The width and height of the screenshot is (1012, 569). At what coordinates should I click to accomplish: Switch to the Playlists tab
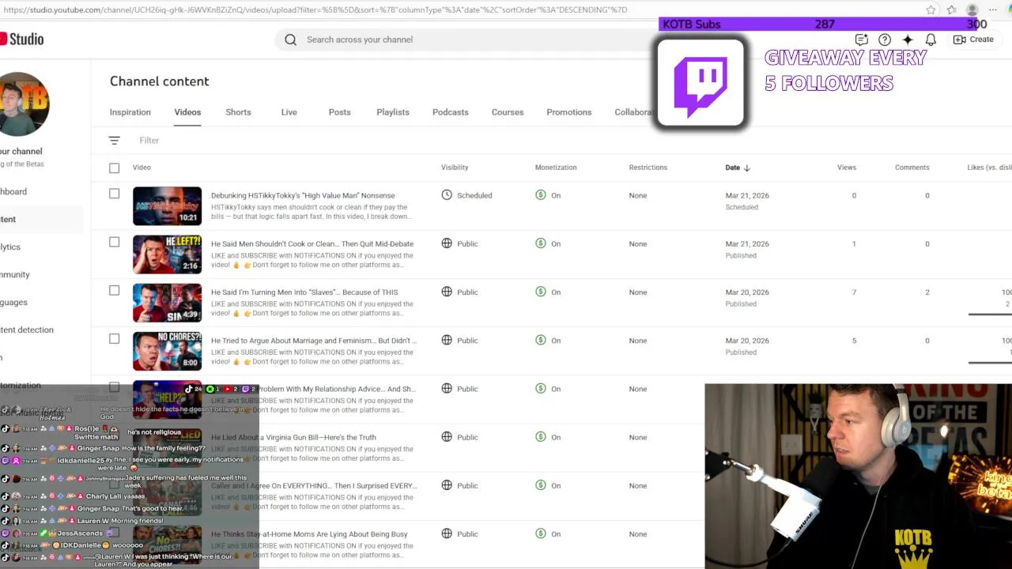tap(393, 112)
